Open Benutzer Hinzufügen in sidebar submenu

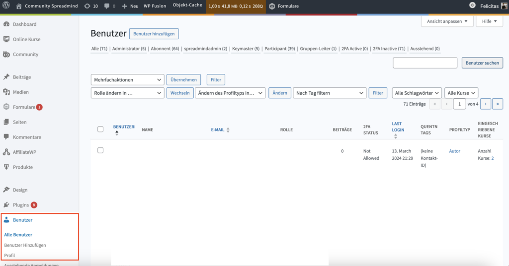tap(25, 245)
